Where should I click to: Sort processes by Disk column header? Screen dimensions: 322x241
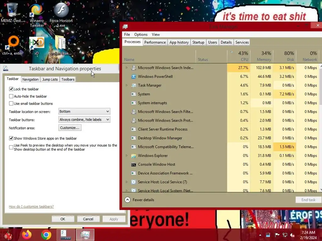285,56
